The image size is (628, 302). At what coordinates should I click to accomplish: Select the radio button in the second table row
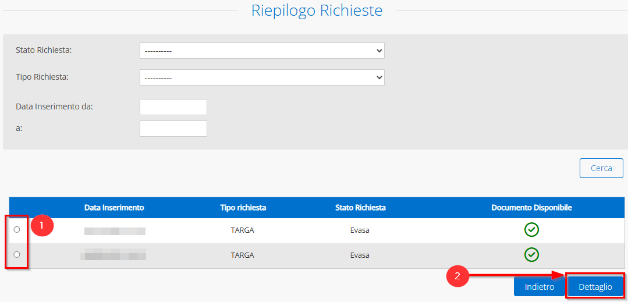17,255
